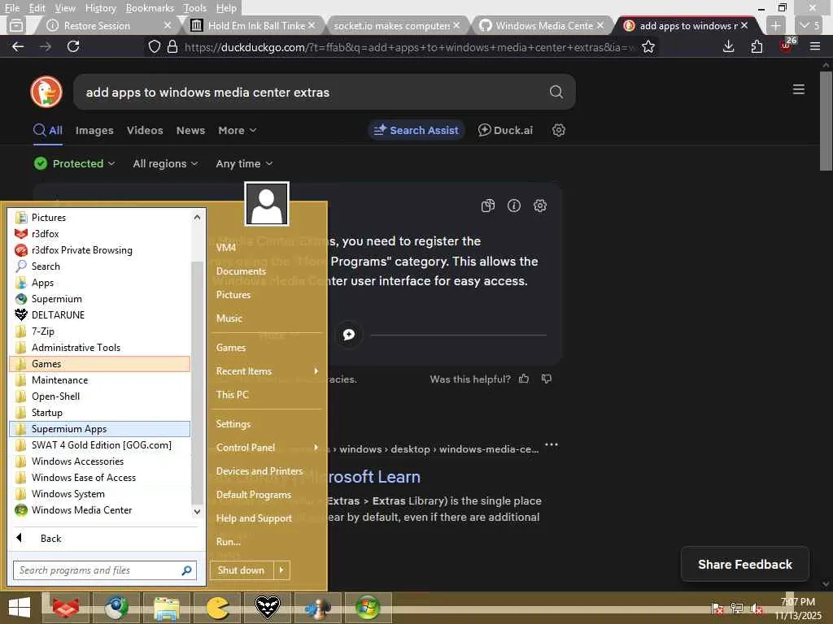
Task: Open the browser extensions puzzle icon
Action: click(x=757, y=46)
